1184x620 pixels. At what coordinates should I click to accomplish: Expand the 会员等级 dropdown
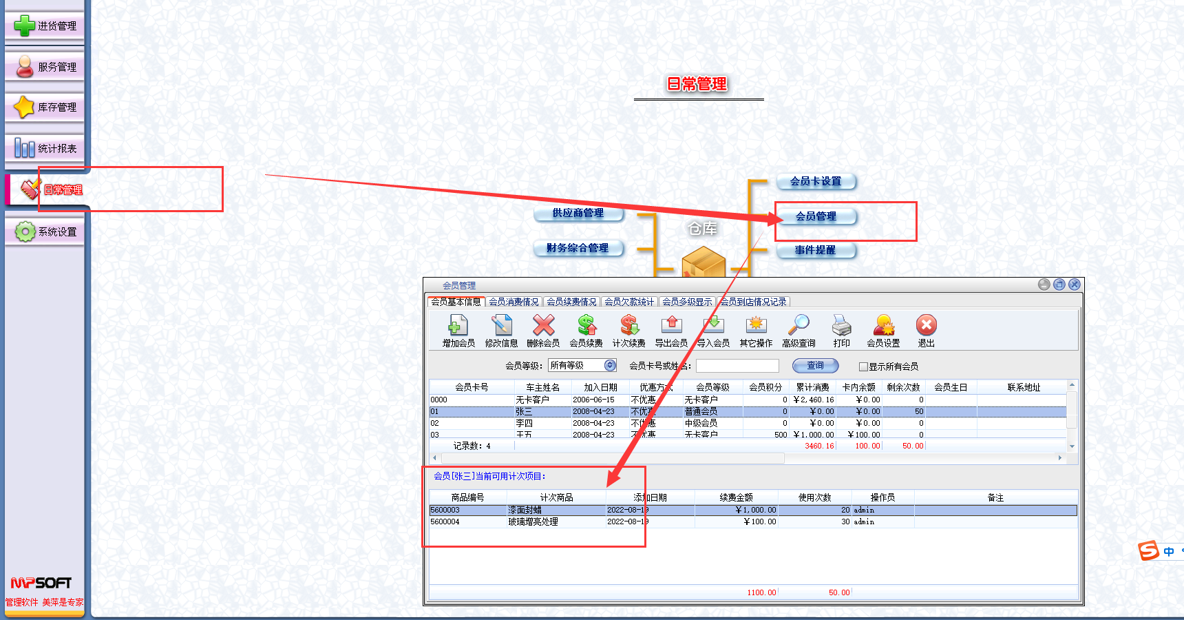(x=610, y=366)
